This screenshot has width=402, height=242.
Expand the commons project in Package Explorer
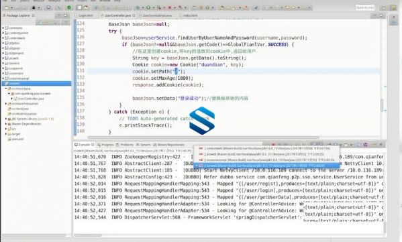click(3, 27)
